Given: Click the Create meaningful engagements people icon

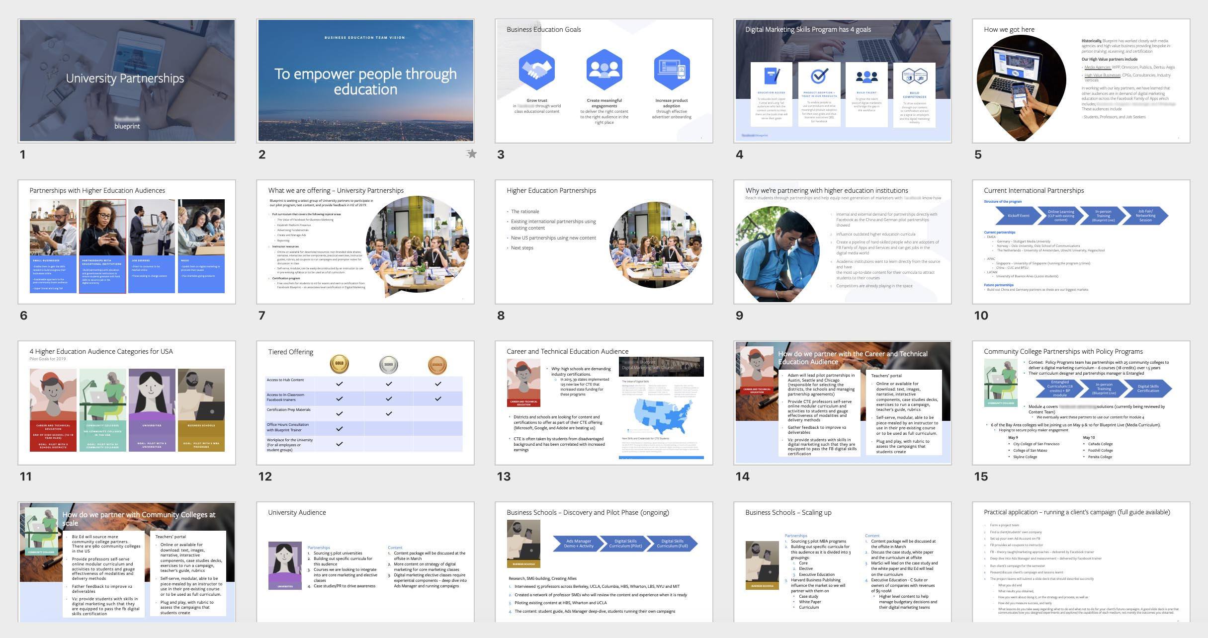Looking at the screenshot, I should coord(604,69).
